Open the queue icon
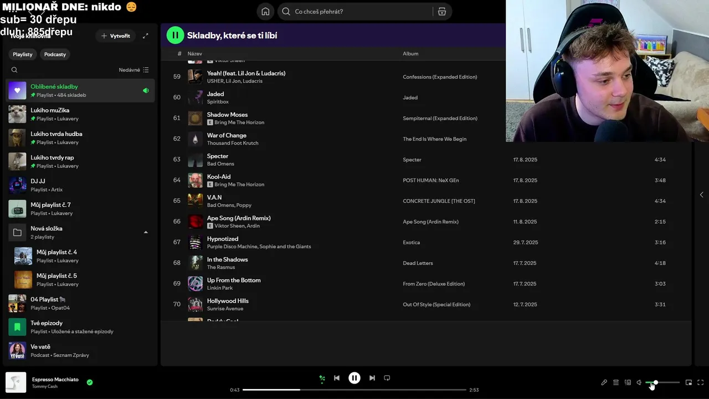The height and width of the screenshot is (399, 709). click(616, 382)
